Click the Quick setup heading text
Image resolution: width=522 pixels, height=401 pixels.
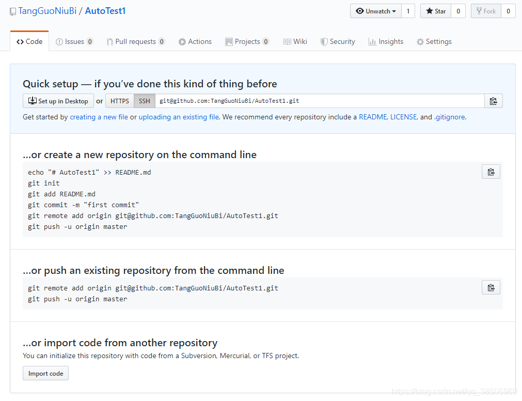click(150, 84)
